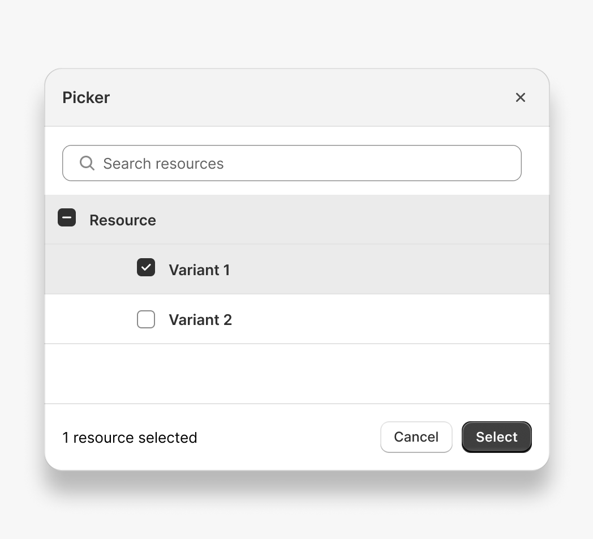
Task: Click the Select button
Action: [496, 437]
